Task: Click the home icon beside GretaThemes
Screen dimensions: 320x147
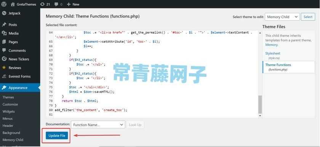Action: coord(13,4)
